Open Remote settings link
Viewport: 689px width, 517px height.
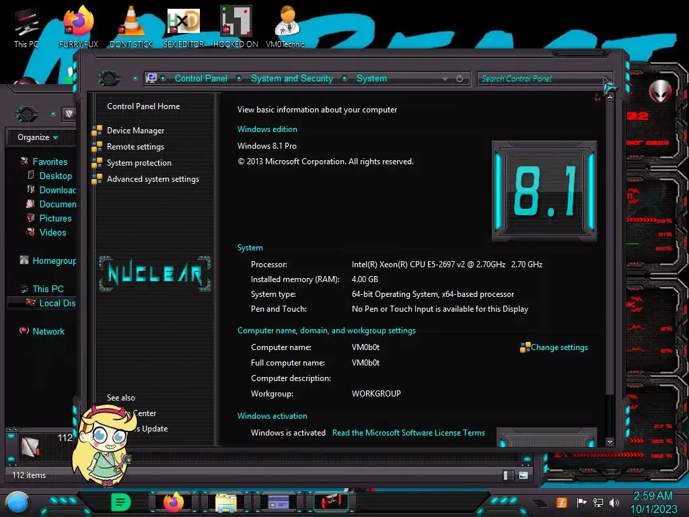coord(135,147)
